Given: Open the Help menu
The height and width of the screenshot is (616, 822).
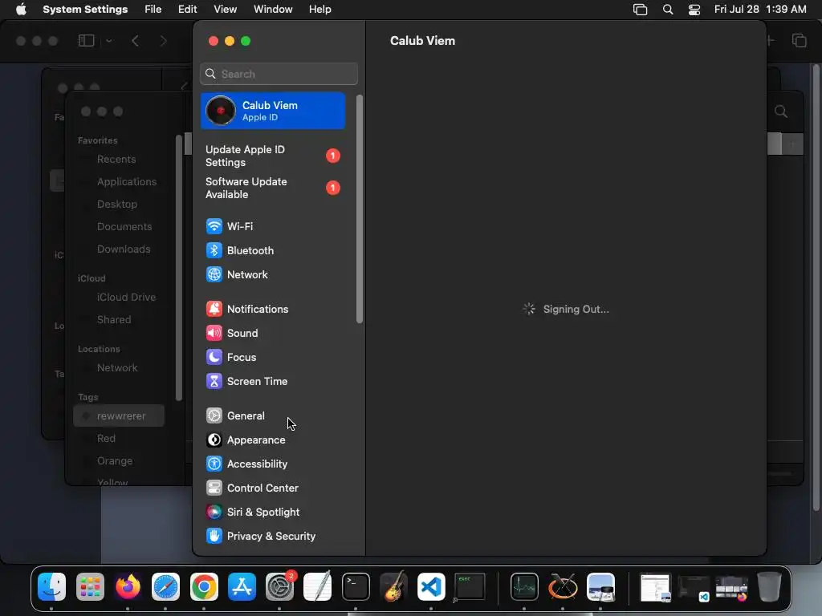Looking at the screenshot, I should point(319,10).
